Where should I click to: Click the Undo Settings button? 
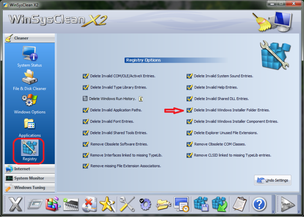point(272,181)
